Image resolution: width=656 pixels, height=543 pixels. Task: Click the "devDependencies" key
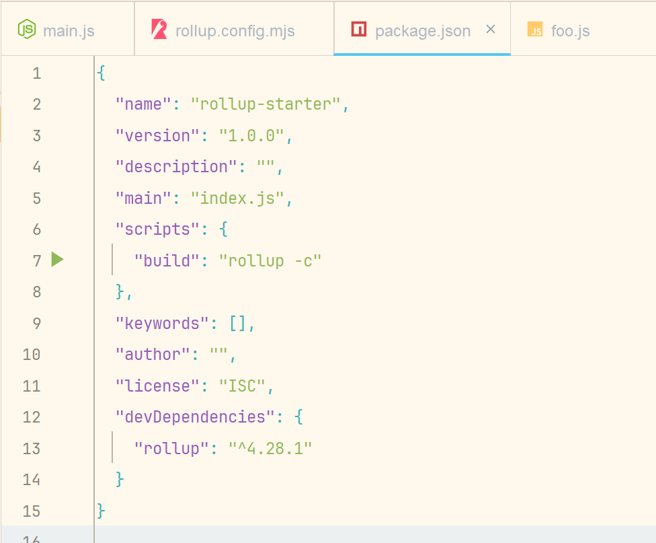pyautogui.click(x=195, y=417)
